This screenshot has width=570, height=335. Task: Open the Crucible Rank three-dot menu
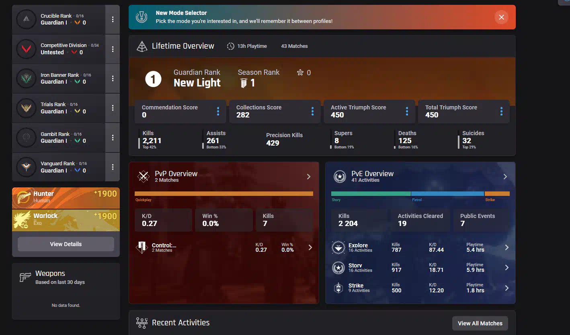113,19
